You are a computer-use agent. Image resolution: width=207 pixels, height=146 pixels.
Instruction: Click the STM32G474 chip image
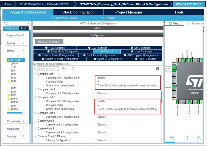click(x=190, y=81)
